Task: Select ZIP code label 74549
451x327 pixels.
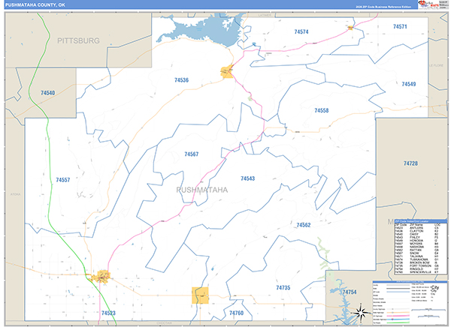Action: pyautogui.click(x=409, y=84)
